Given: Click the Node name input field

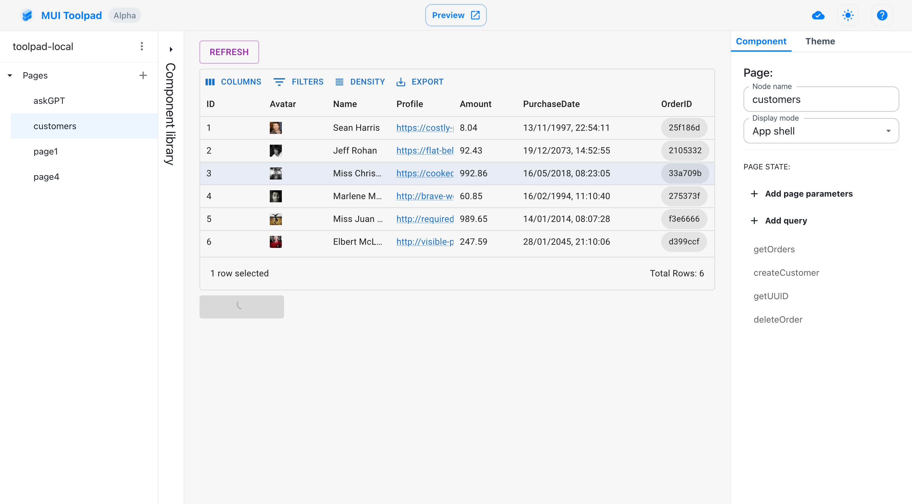Looking at the screenshot, I should point(821,99).
